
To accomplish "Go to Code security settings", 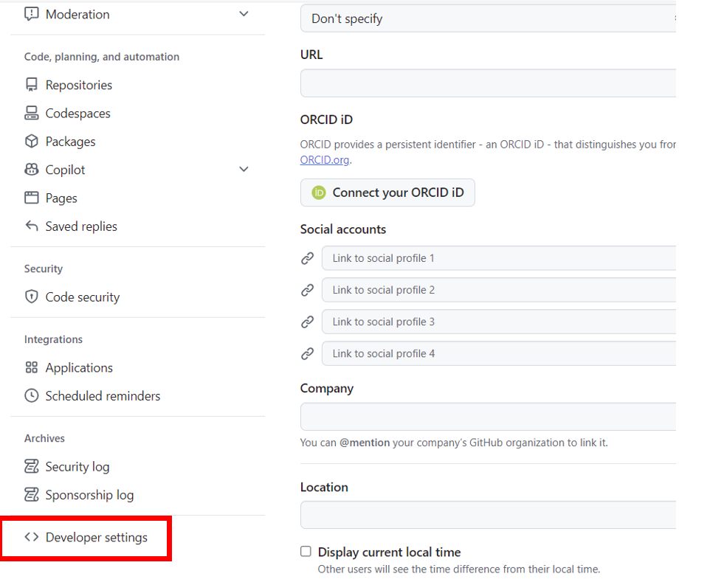I will coord(83,297).
